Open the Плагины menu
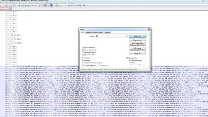Viewport: 208px width, 117px height. (64, 3)
